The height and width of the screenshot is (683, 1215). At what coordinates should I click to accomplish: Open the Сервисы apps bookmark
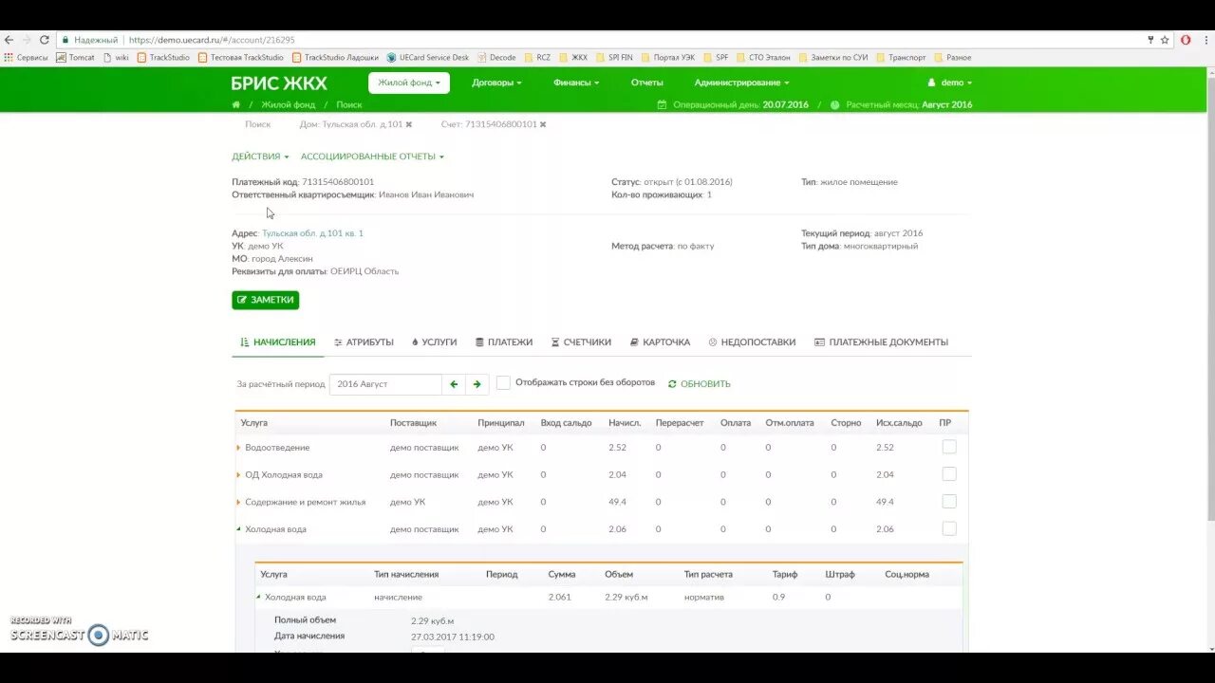pyautogui.click(x=26, y=57)
